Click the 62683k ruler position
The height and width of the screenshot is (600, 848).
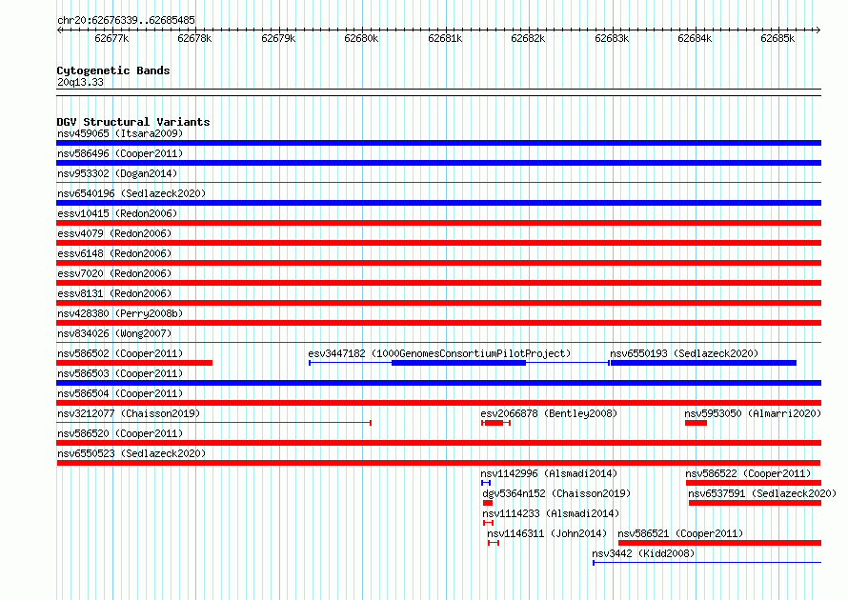pyautogui.click(x=612, y=39)
